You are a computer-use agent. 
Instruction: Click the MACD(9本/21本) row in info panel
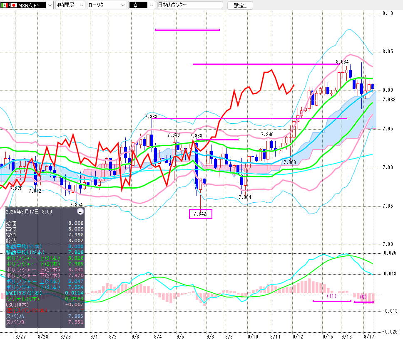45,293
